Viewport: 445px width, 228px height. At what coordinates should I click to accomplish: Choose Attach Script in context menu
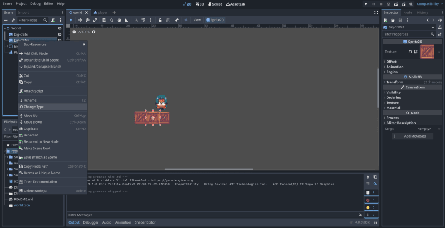point(52,91)
